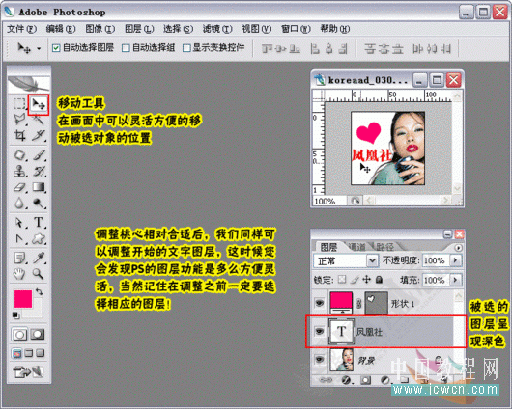This screenshot has height=409, width=512.
Task: Select the 形状 1 layer name
Action: 403,304
